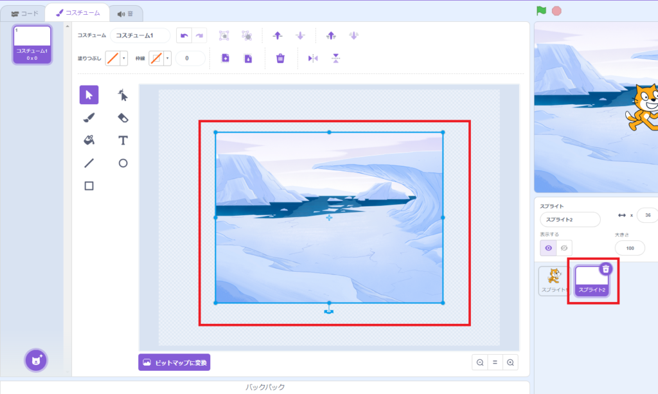Show the sprite with eye icon
The image size is (658, 394).
click(548, 247)
